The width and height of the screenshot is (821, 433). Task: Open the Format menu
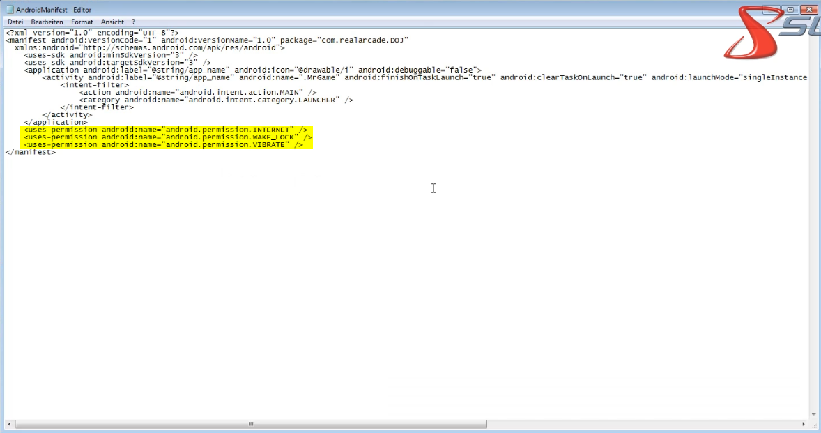(82, 22)
